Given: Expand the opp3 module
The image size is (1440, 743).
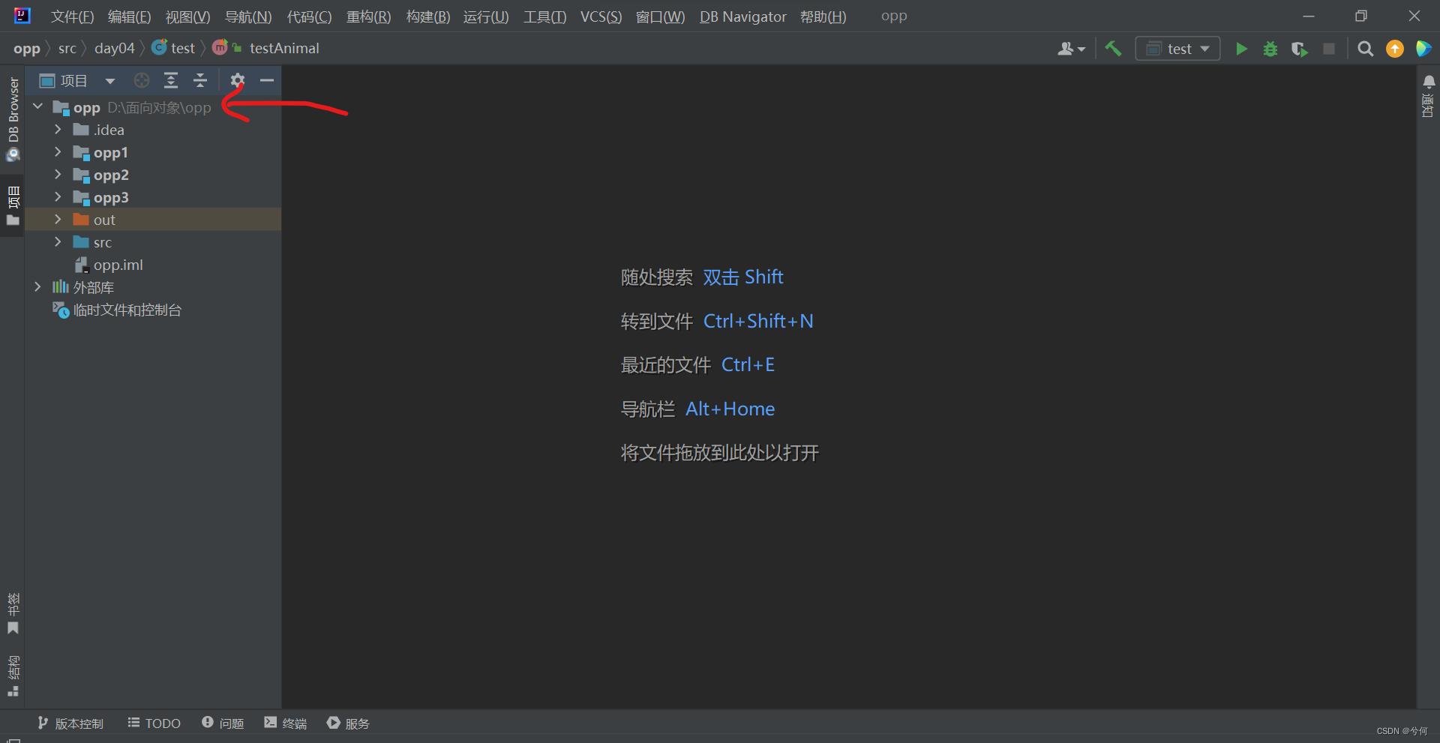Looking at the screenshot, I should click(58, 196).
